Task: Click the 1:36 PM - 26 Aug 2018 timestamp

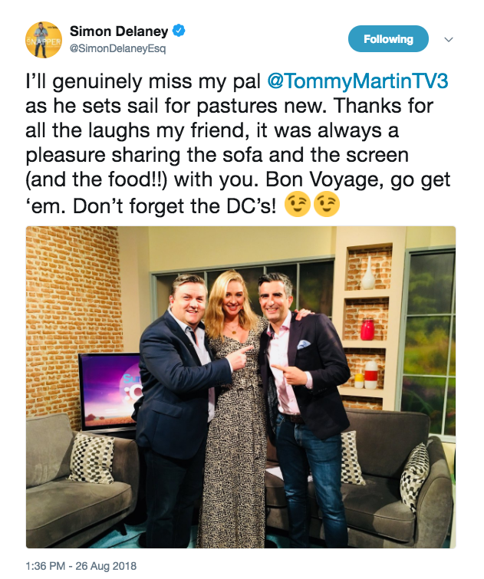Action: (x=81, y=566)
